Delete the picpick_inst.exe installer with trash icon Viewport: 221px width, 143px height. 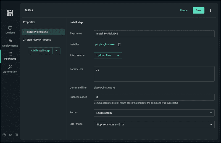[119, 44]
